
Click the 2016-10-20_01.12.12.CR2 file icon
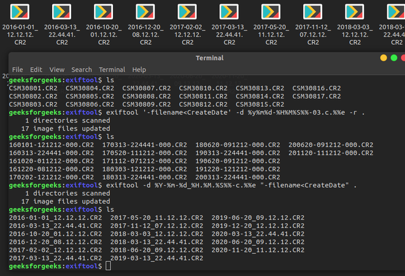[x=103, y=13]
